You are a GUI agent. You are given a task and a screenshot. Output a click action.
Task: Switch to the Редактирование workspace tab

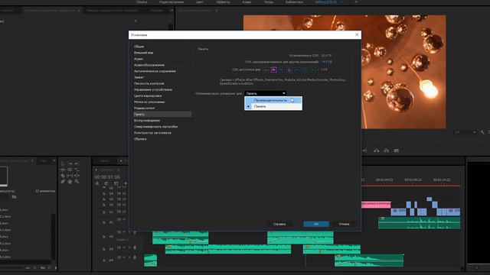coord(171,2)
